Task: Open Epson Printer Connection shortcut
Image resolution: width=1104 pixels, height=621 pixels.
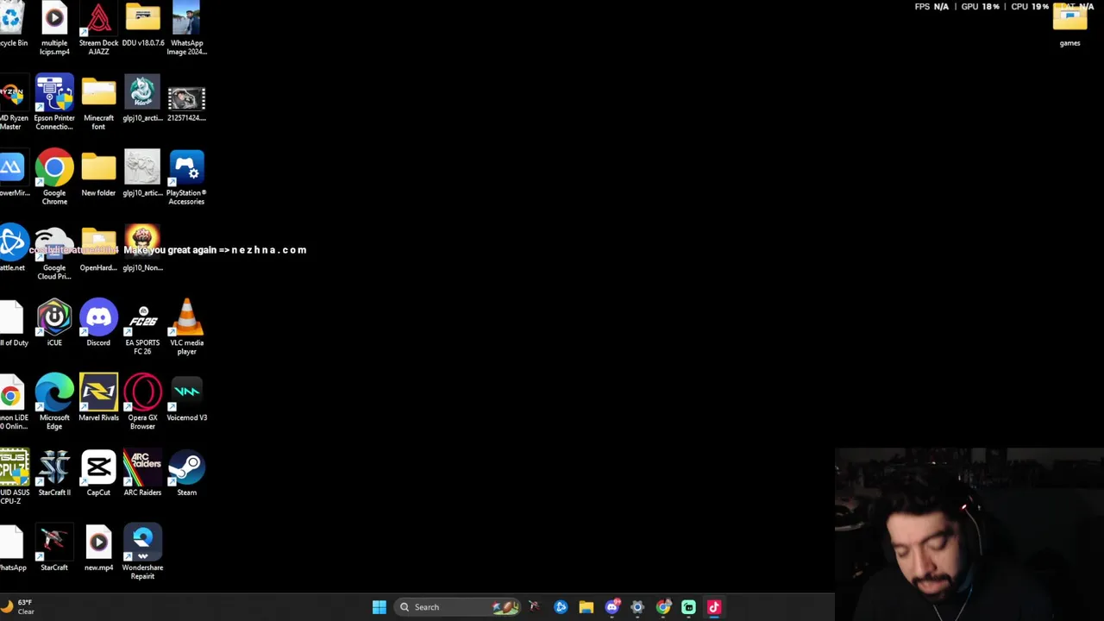Action: pyautogui.click(x=54, y=103)
